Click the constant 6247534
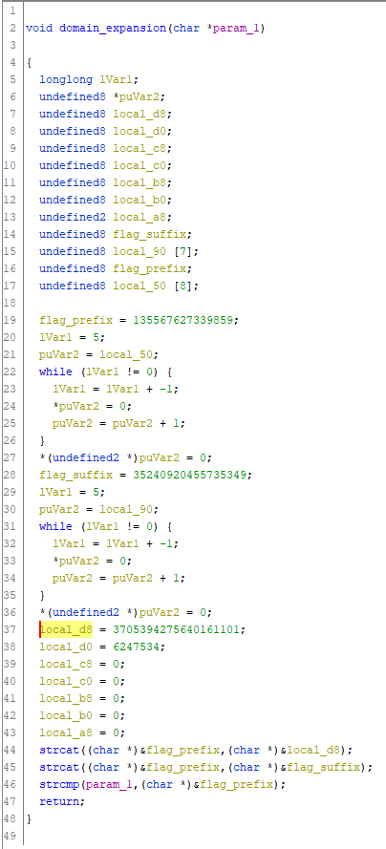The image size is (386, 849). click(x=136, y=647)
